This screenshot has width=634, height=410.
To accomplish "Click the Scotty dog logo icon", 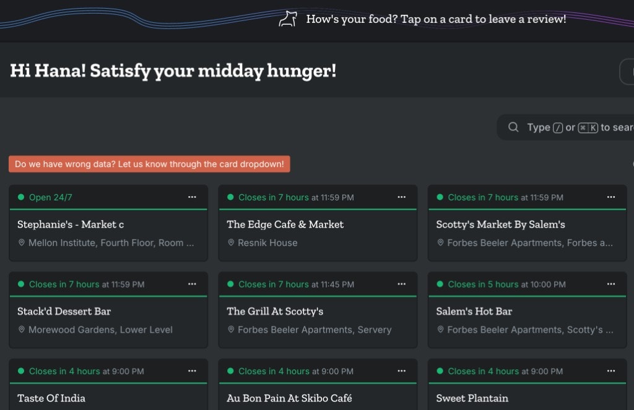I will coord(288,19).
